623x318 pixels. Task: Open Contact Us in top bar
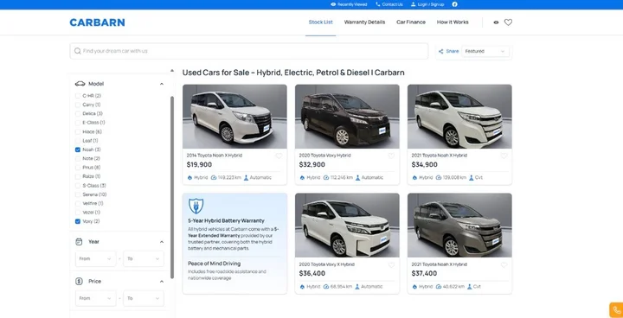tap(392, 4)
